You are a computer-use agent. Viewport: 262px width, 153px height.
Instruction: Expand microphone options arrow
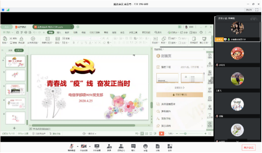pyautogui.click(x=78, y=146)
